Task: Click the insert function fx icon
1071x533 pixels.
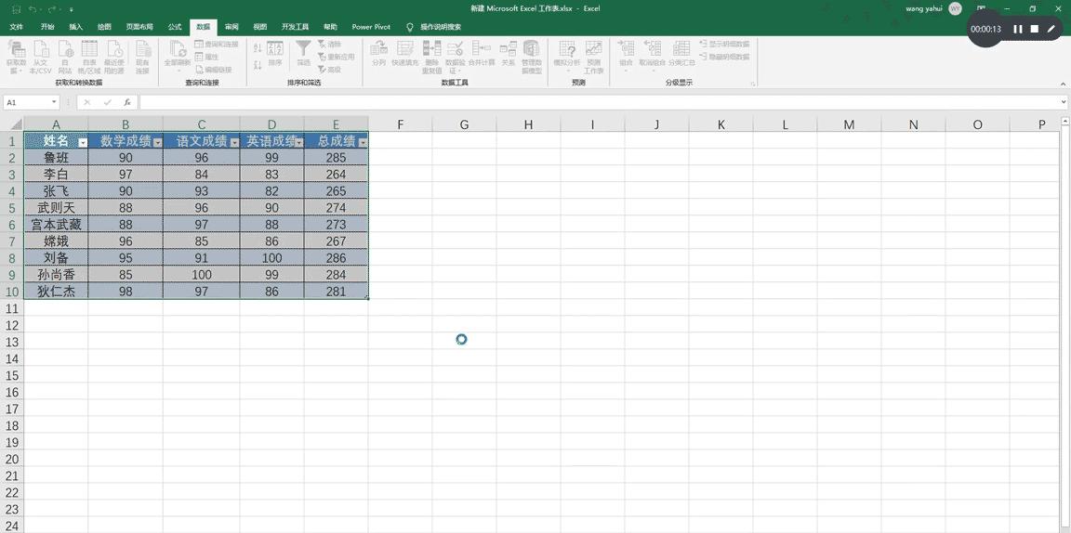Action: pyautogui.click(x=127, y=102)
